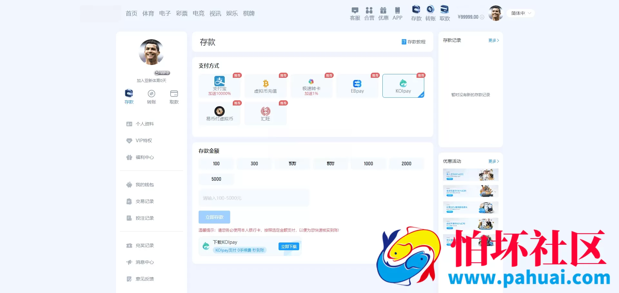619x293 pixels.
Task: Choose deposit amount 2000
Action: coord(407,164)
